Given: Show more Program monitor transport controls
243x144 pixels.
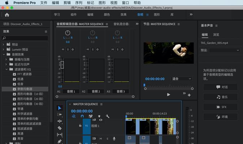Looking at the screenshot, I should (184, 93).
